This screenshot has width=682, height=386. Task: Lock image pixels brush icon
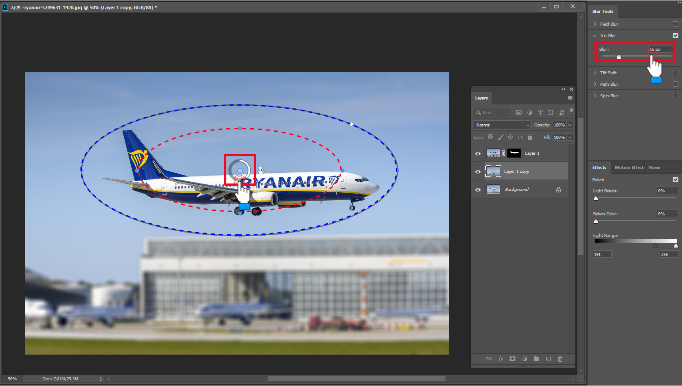pos(500,137)
